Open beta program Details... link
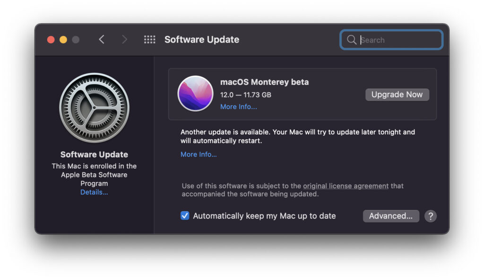This screenshot has height=280, width=484. click(x=94, y=192)
